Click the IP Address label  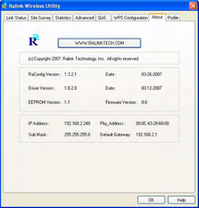point(39,124)
